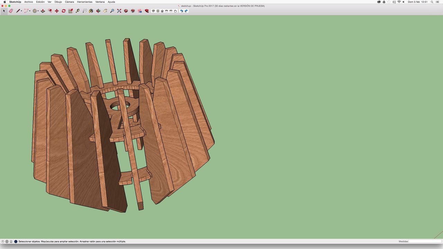This screenshot has width=443, height=249.
Task: Select the Push/Pull tool
Action: click(x=43, y=11)
